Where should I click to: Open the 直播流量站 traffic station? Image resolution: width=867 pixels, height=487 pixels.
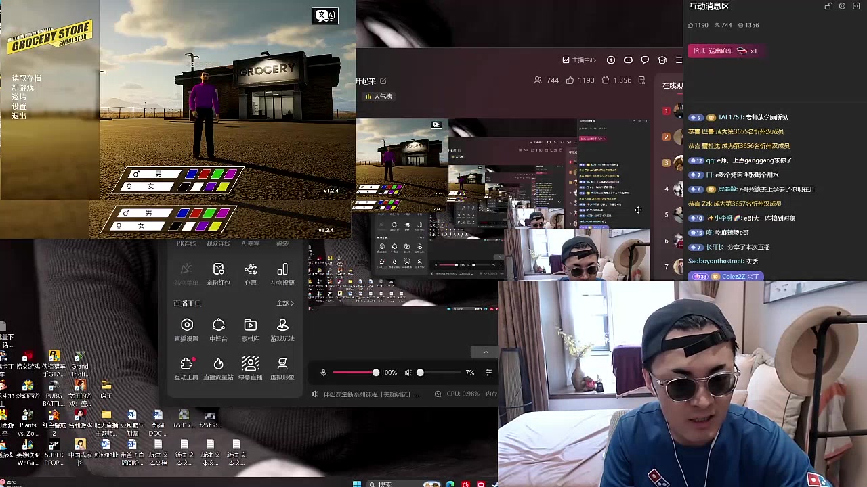218,369
